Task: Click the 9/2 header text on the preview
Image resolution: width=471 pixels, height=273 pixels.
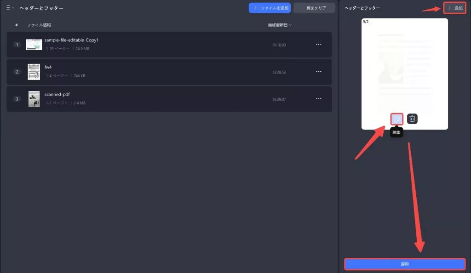Action: click(x=366, y=22)
